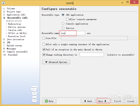
Task: Toggle Change working directory checkbox
Action: [44, 55]
